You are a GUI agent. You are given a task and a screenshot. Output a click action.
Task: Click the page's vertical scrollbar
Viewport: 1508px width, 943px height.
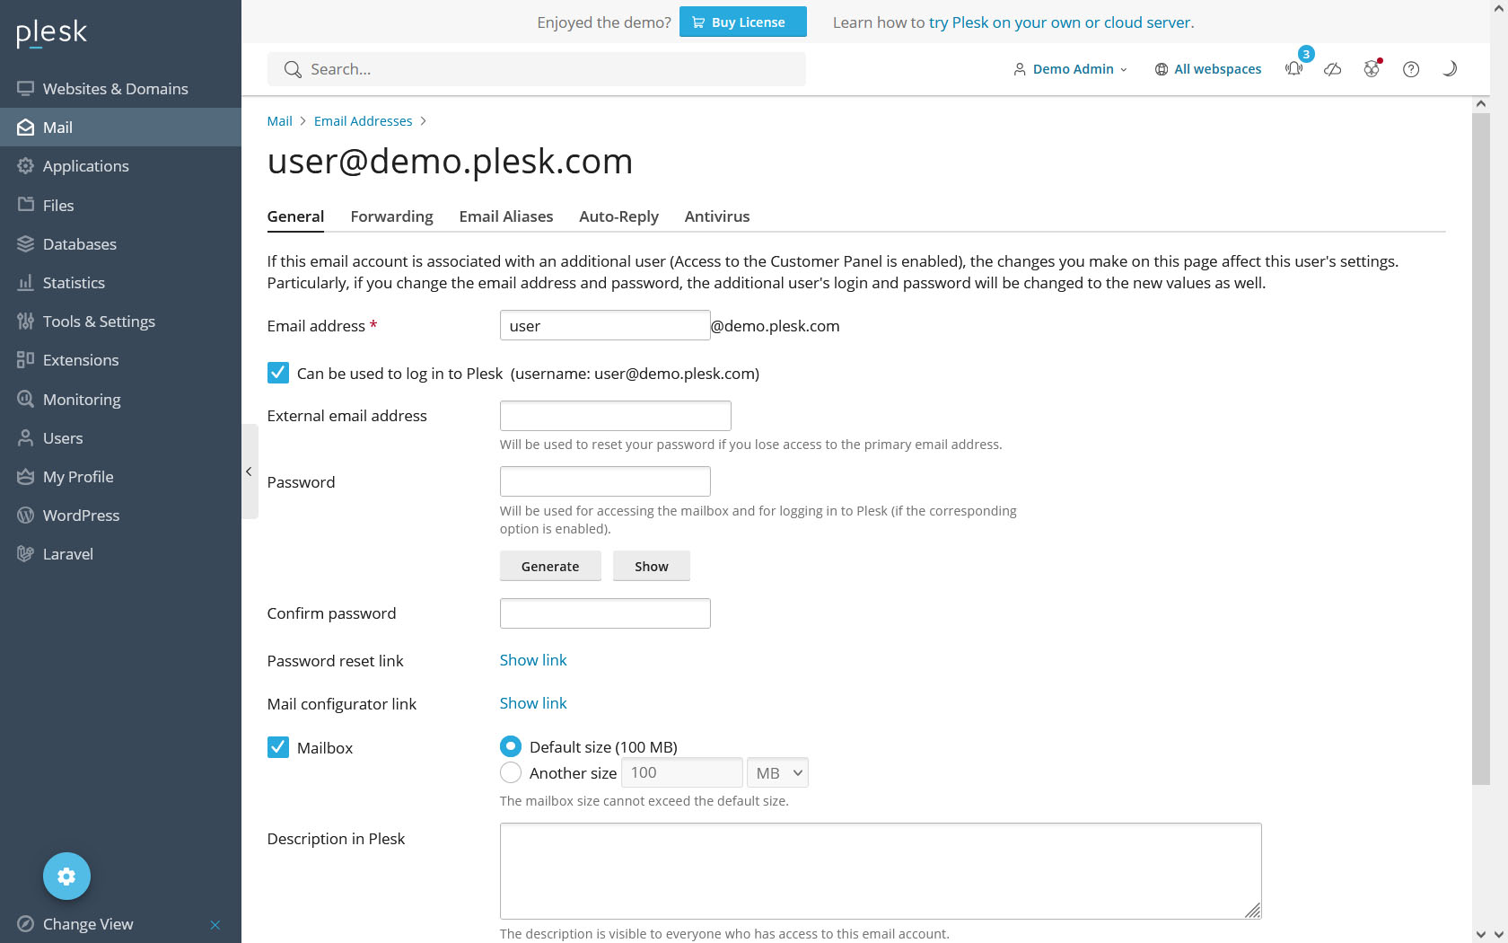pos(1480,449)
